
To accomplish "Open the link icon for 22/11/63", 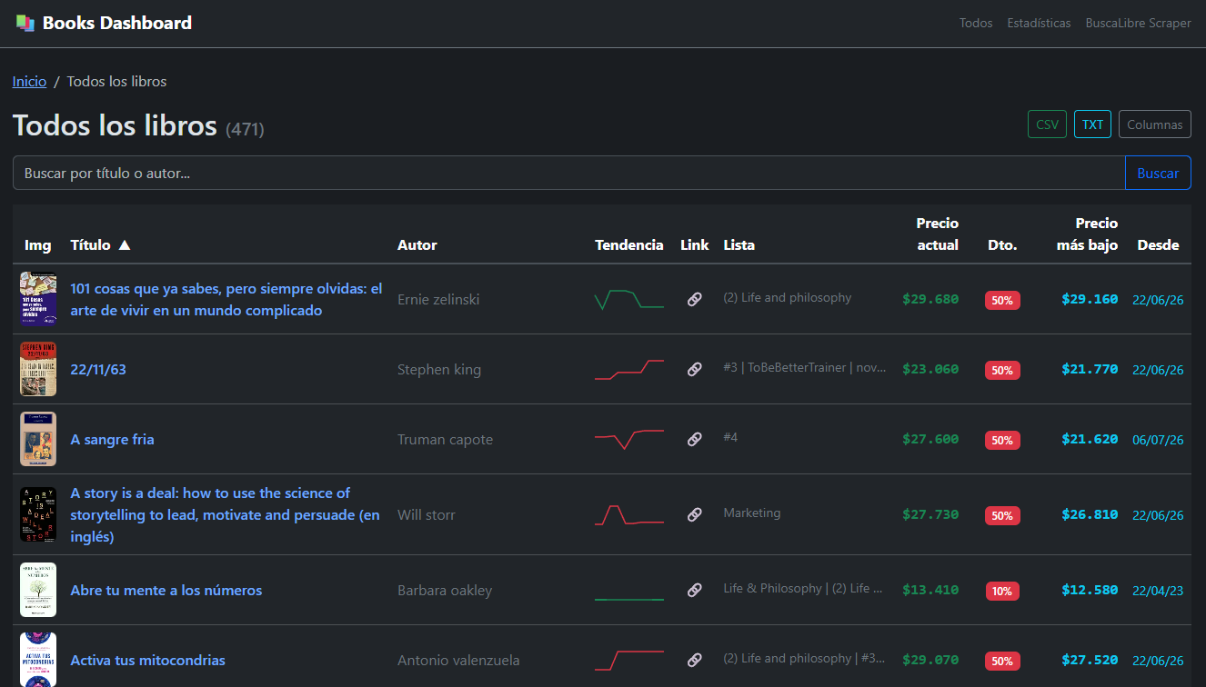I will tap(695, 369).
